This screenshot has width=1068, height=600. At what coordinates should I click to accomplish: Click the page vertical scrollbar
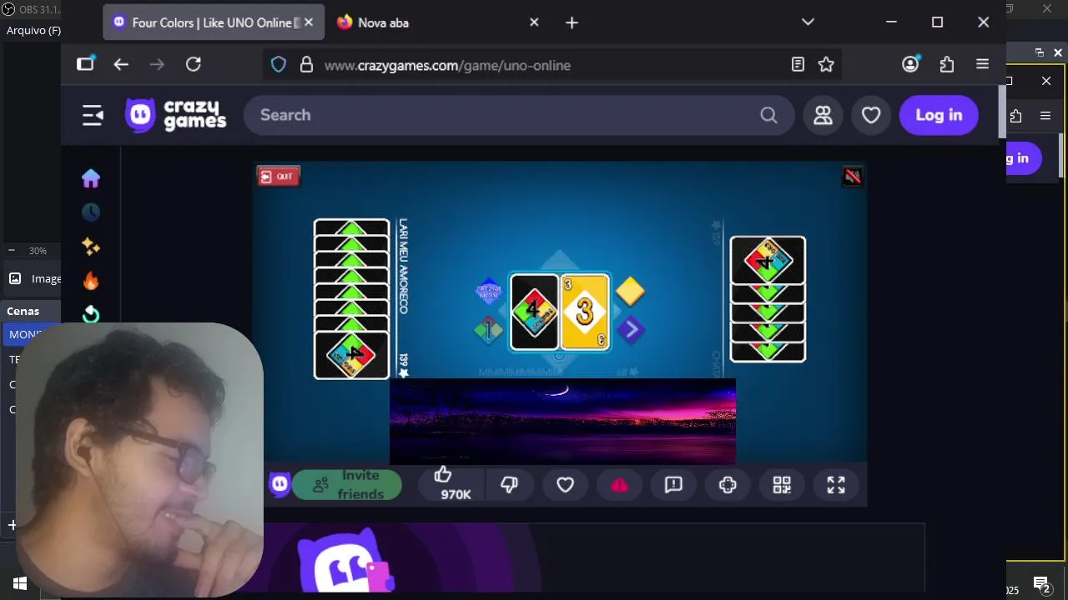(1002, 112)
